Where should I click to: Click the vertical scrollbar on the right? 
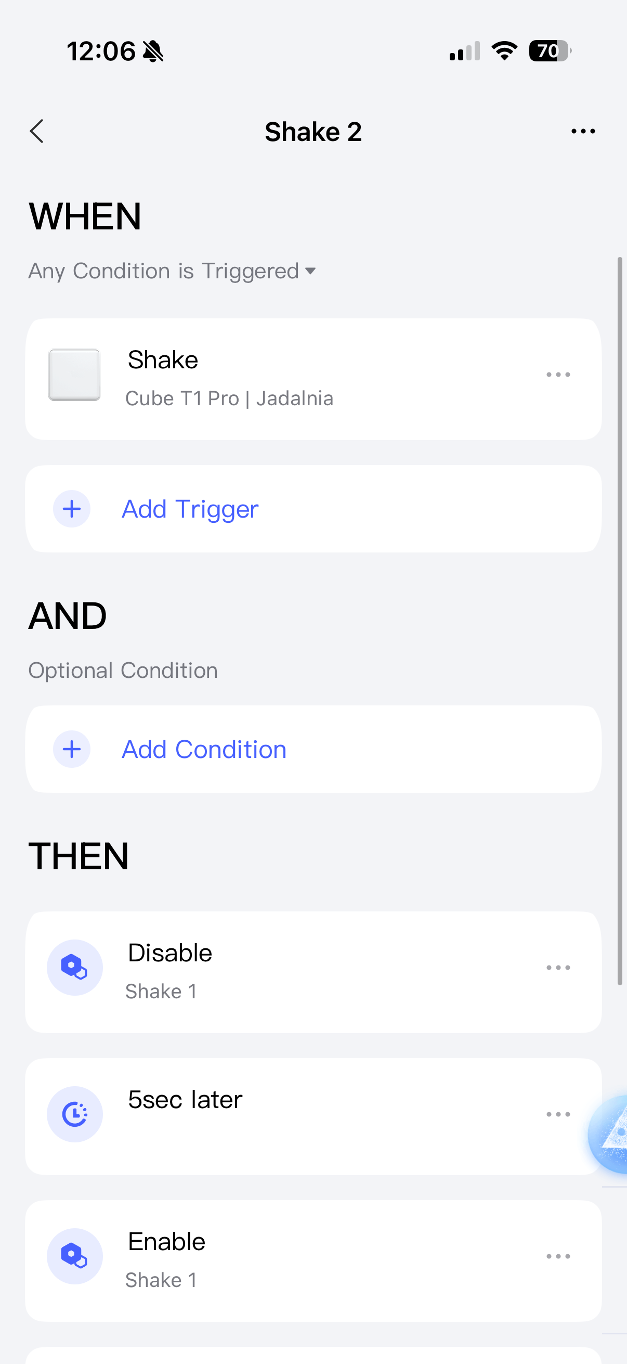[620, 620]
